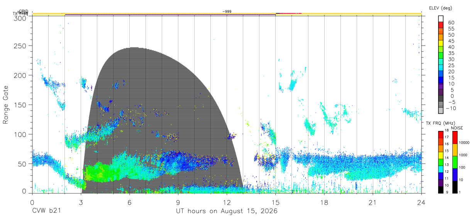Click the 18 hour tick on UT axis
The image size is (474, 219).
[x=324, y=202]
